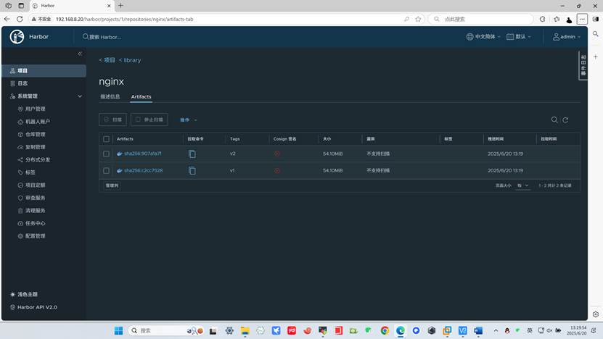This screenshot has width=603, height=339.
Task: Click Cosign unsigned icon in v1 row
Action: pos(277,170)
